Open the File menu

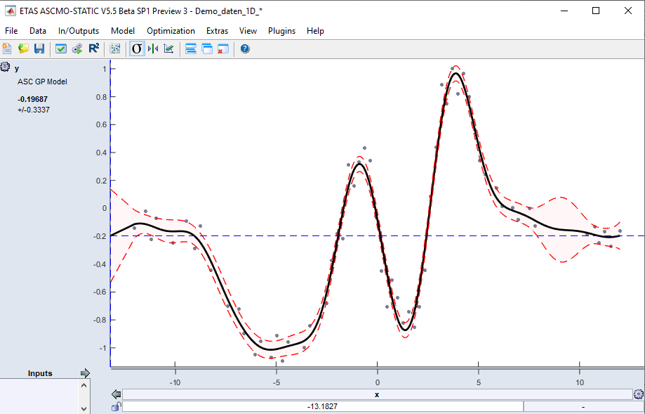click(x=11, y=31)
